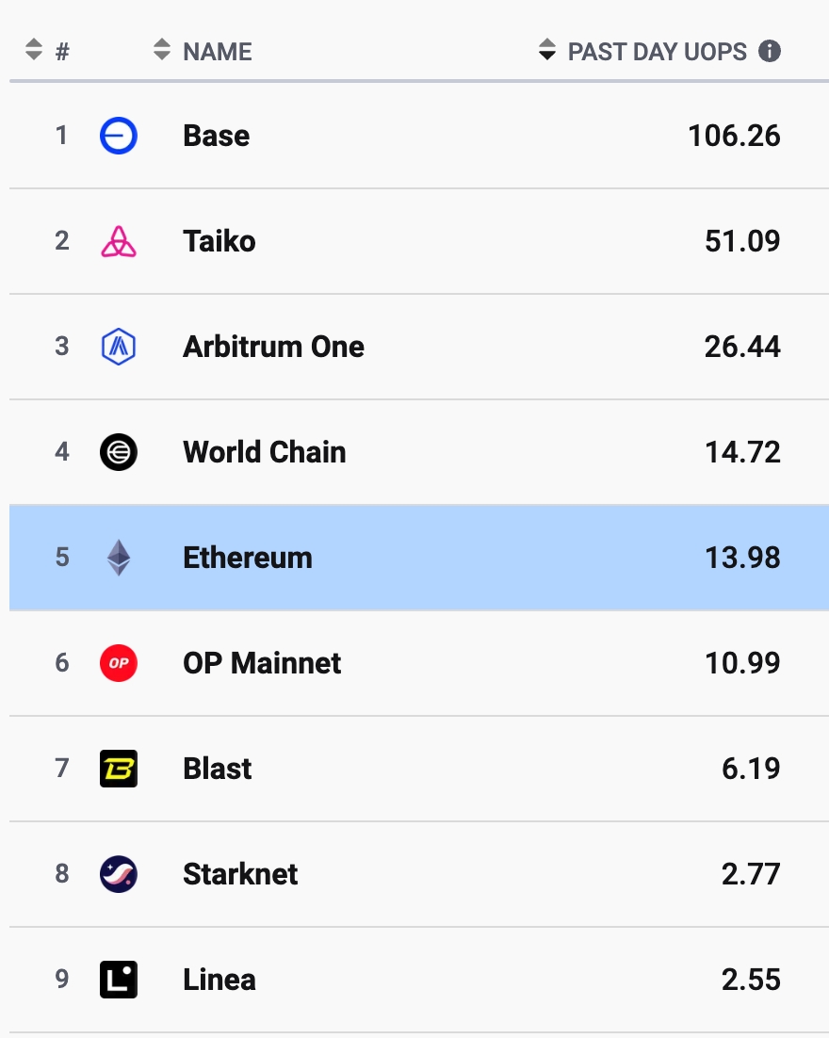
Task: Click the Taiko UOPS value 51.09
Action: [742, 241]
